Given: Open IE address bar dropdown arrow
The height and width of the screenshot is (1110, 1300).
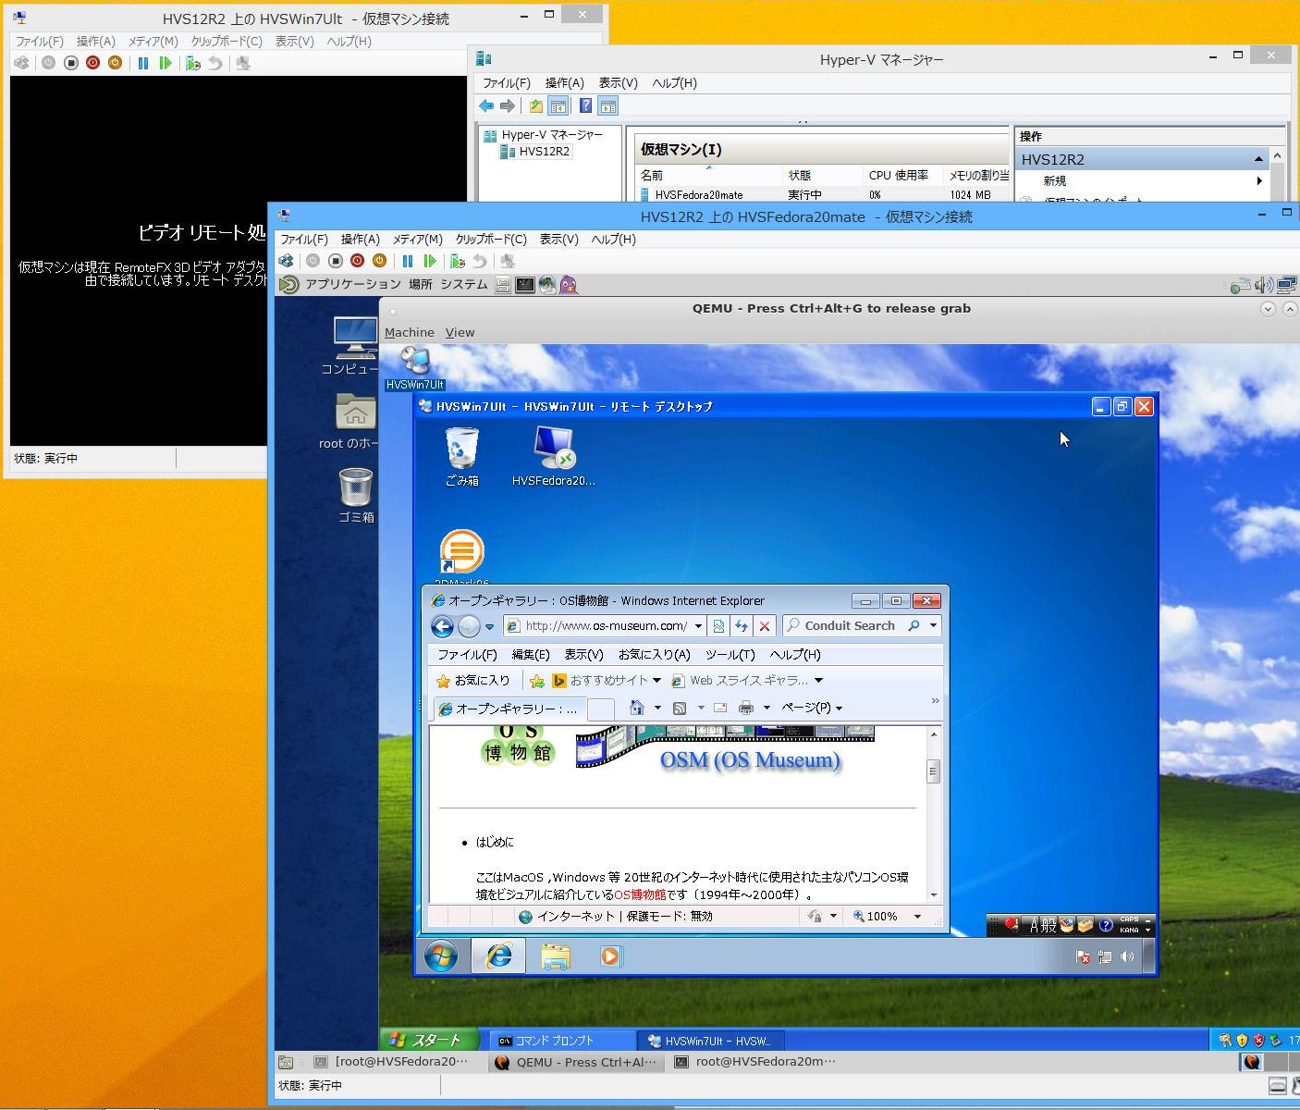Looking at the screenshot, I should 698,626.
